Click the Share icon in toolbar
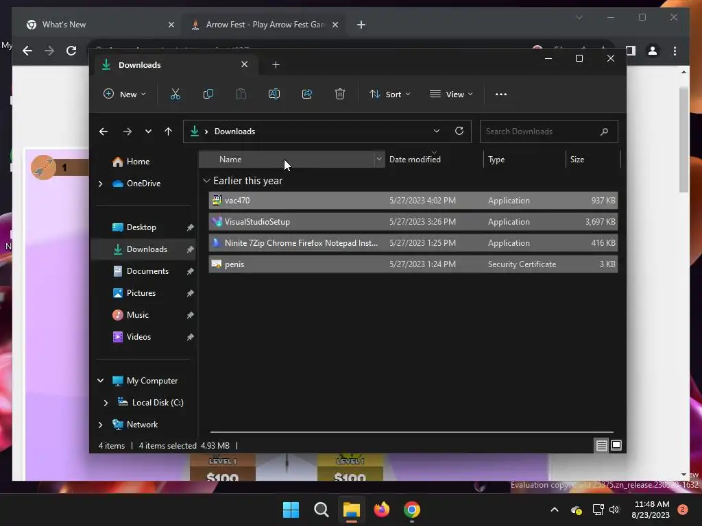 [x=307, y=94]
